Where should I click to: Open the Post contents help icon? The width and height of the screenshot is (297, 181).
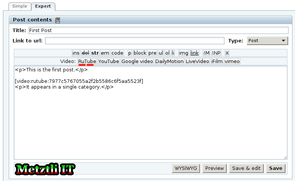58,20
